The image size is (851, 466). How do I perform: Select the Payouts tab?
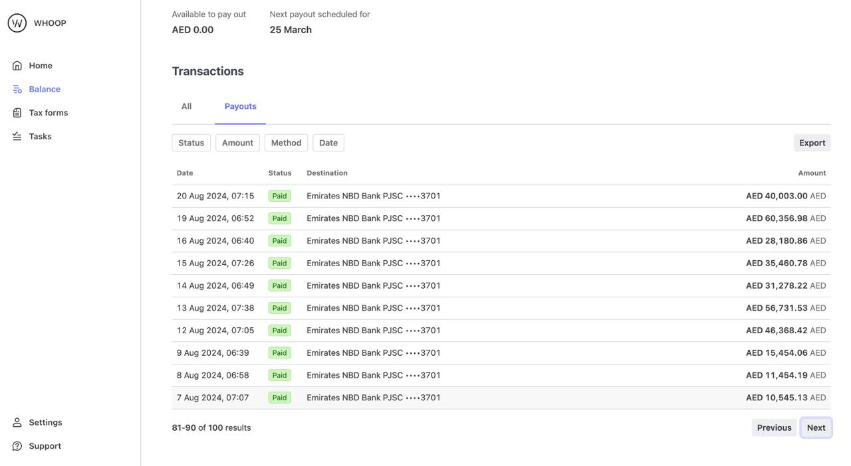click(240, 106)
